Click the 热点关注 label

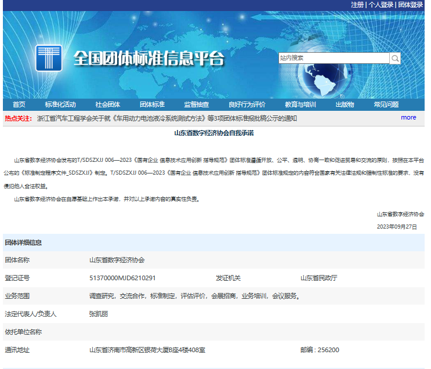[x=18, y=118]
